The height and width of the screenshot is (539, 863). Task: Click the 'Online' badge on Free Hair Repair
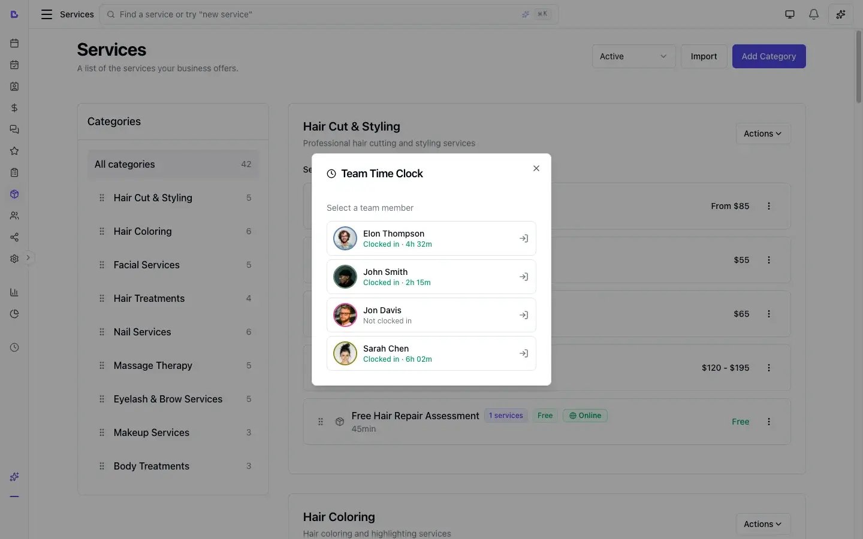click(x=585, y=416)
